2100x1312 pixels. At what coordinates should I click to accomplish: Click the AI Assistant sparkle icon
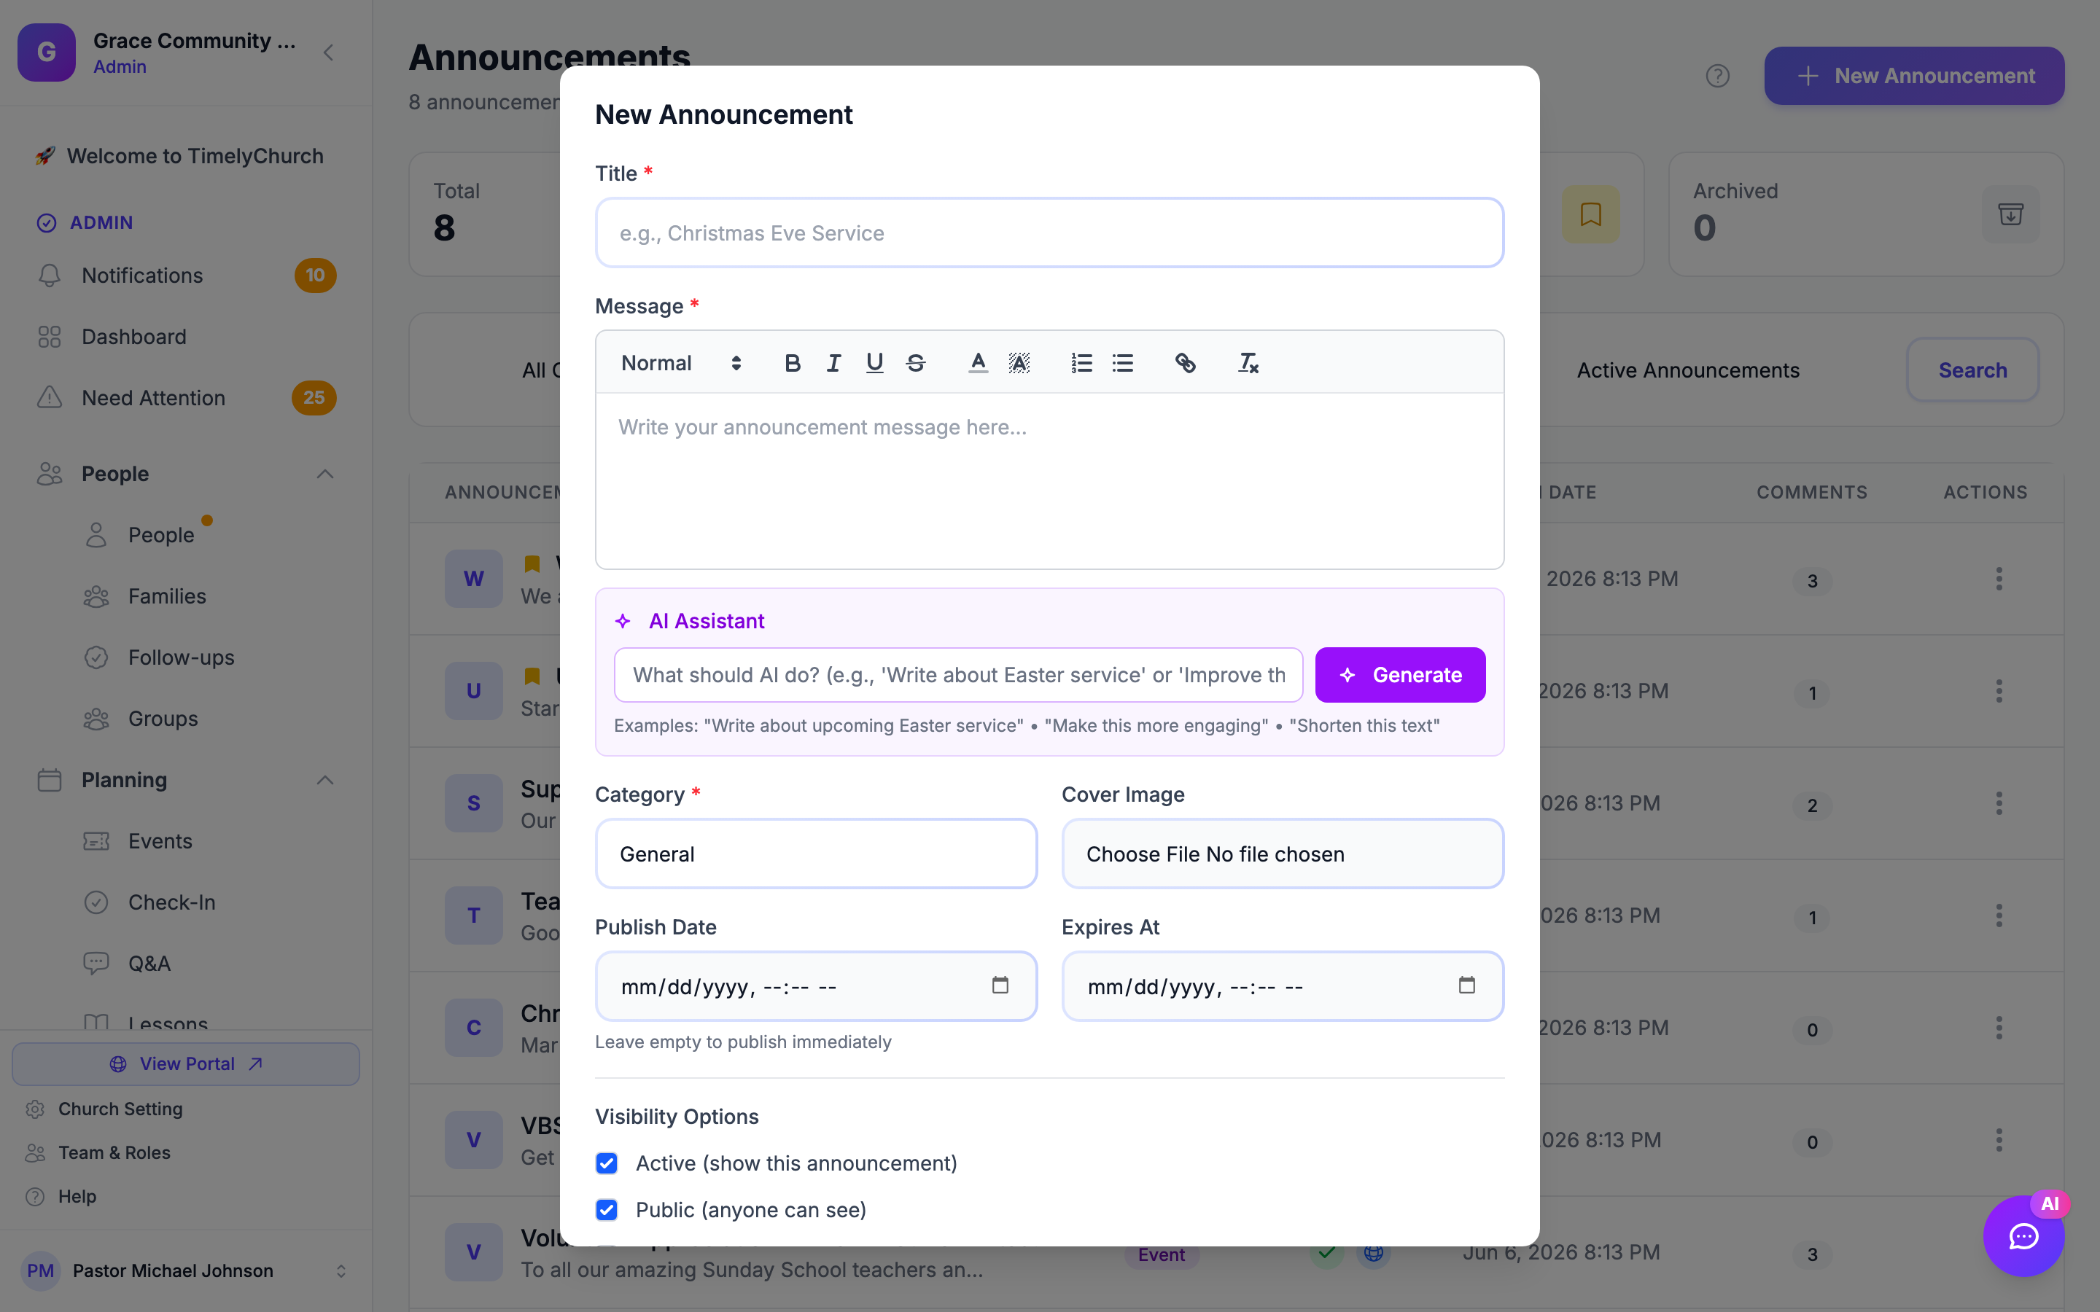point(622,621)
